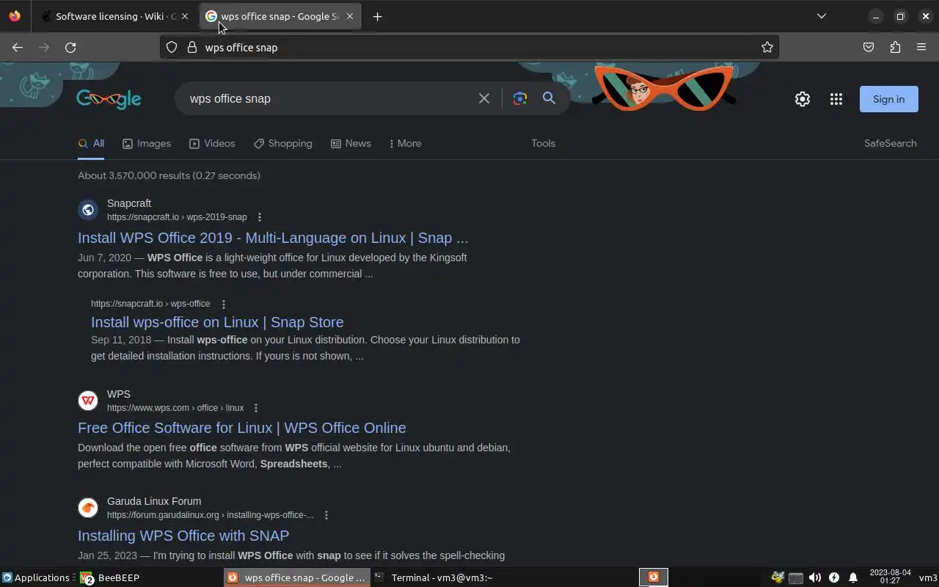Close the wps office snap tab

[x=350, y=16]
